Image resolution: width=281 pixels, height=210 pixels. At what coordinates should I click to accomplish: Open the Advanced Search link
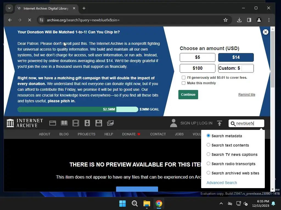(222, 183)
